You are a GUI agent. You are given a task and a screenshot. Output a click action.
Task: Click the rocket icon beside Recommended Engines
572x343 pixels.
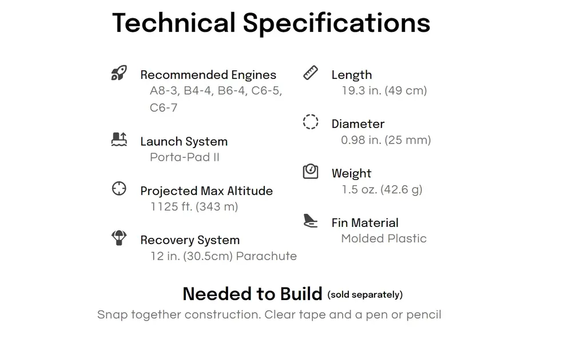coord(119,73)
